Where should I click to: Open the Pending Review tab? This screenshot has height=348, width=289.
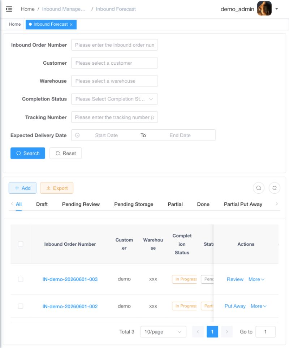[81, 204]
